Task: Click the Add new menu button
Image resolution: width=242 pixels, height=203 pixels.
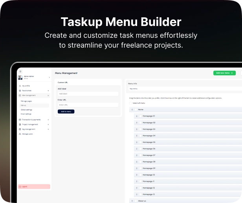Action: click(225, 73)
